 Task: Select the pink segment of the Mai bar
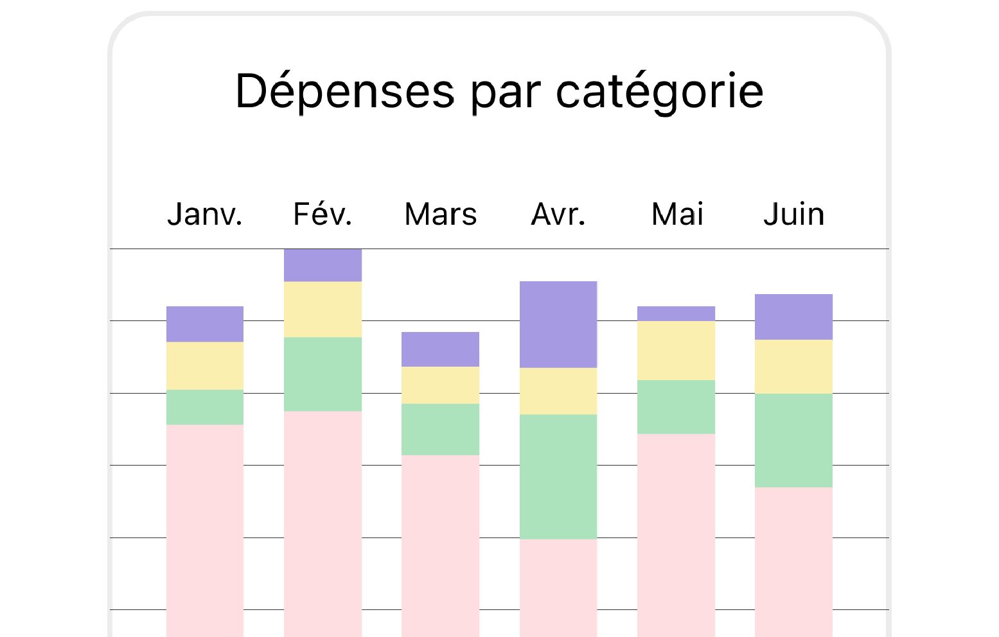click(676, 534)
